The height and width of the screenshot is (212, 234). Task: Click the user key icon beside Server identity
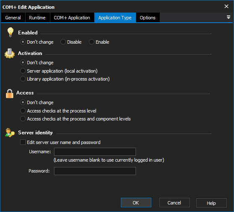click(10, 133)
